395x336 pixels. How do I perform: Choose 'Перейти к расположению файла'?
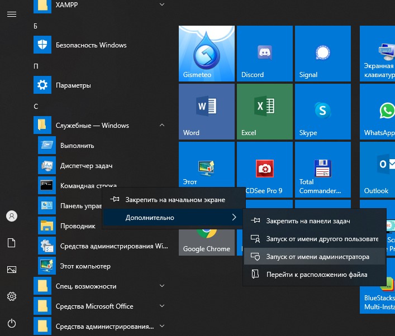[315, 275]
